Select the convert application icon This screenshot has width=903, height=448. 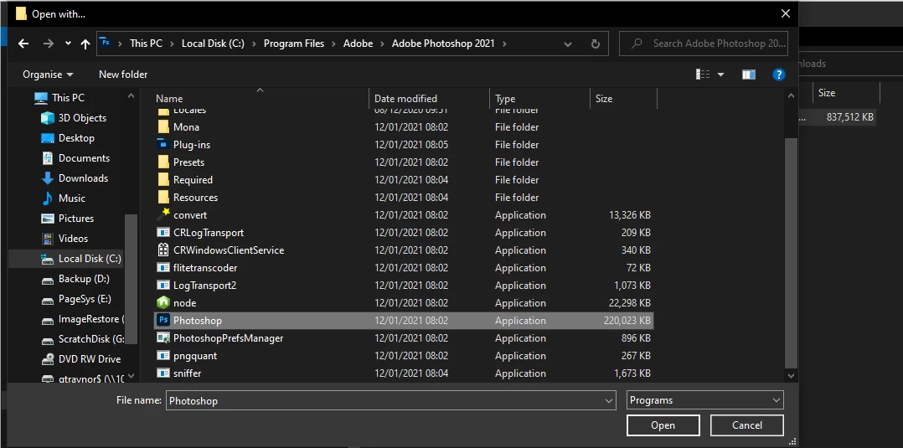coord(163,214)
